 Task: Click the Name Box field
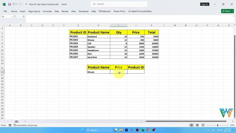tap(6, 16)
